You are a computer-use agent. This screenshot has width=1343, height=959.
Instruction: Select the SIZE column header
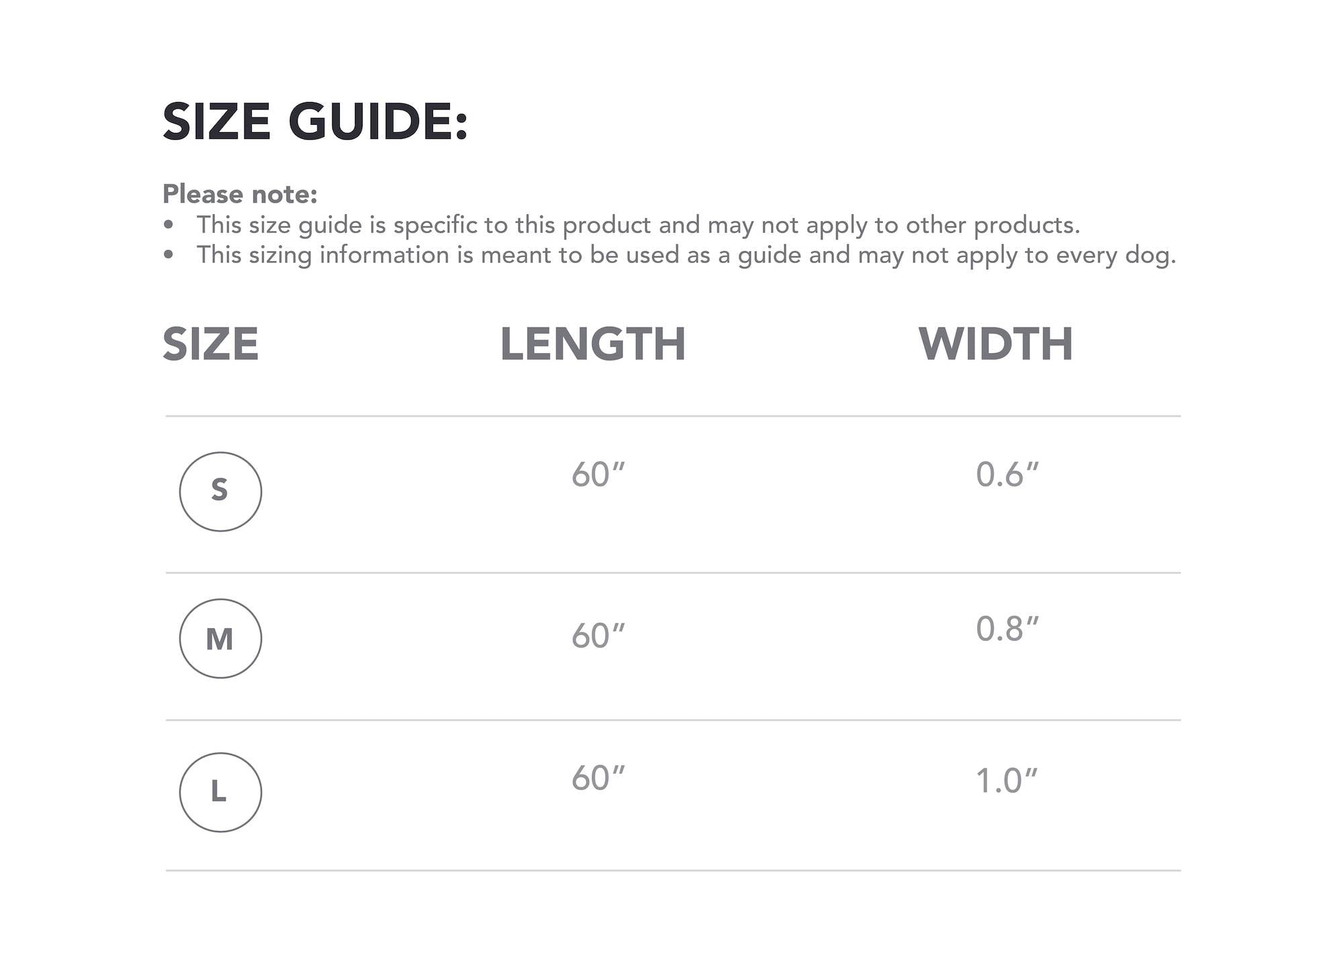coord(211,344)
